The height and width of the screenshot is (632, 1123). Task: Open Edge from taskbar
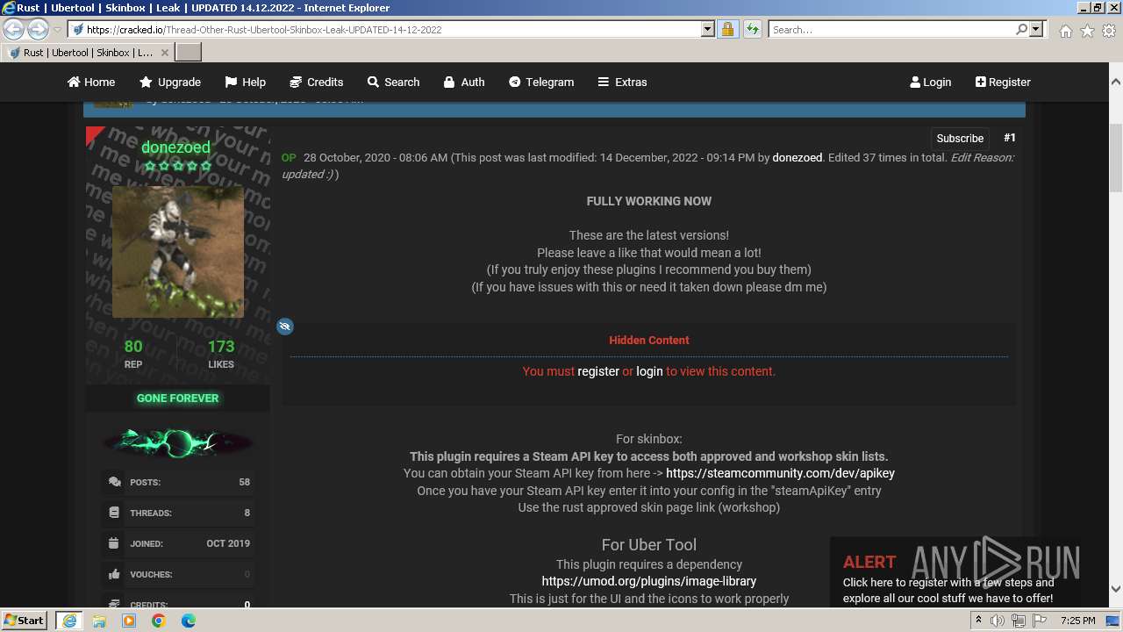tap(189, 621)
